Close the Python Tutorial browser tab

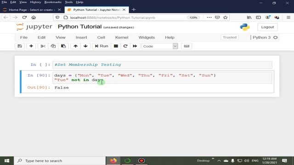[x=124, y=10]
